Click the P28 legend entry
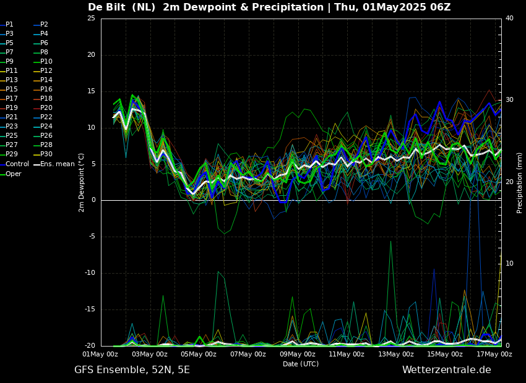 (43, 145)
